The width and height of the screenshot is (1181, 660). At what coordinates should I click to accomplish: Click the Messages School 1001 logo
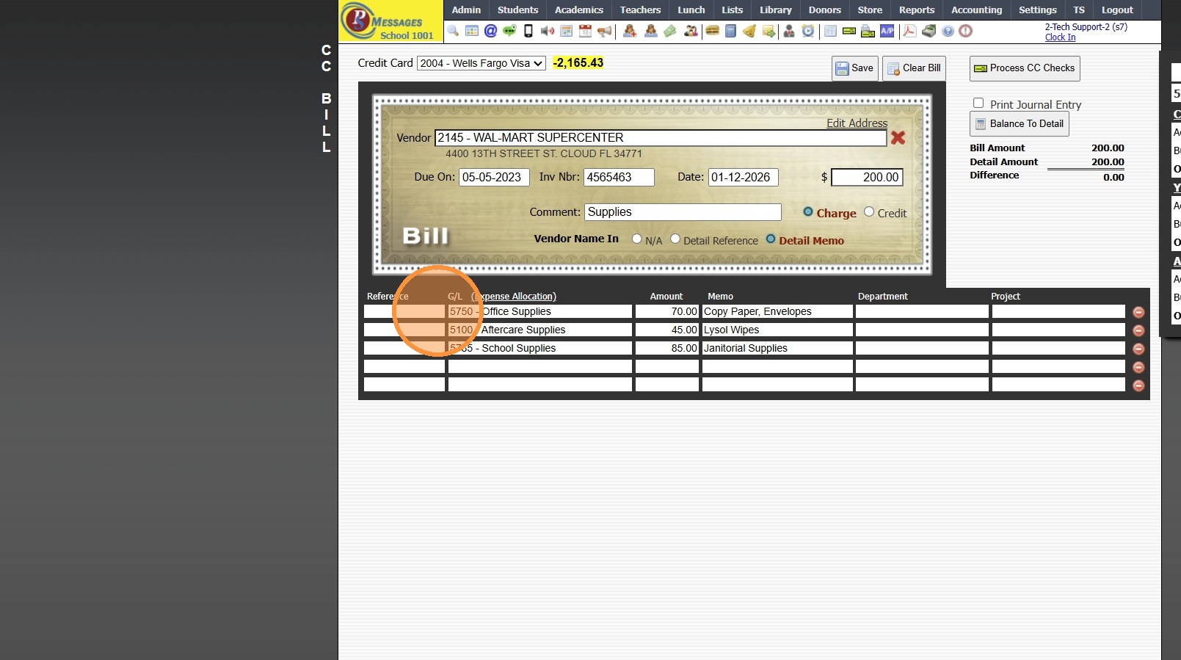(390, 21)
